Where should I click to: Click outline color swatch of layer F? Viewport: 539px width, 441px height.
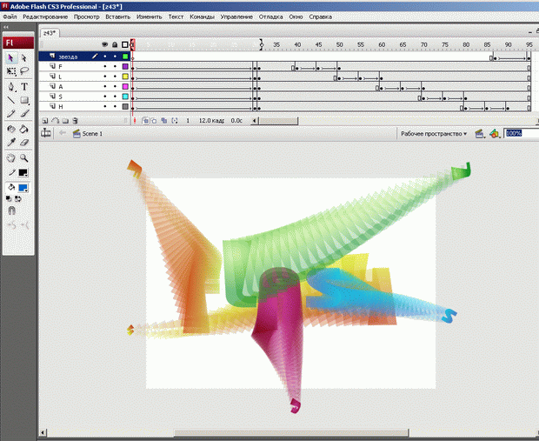(x=125, y=66)
